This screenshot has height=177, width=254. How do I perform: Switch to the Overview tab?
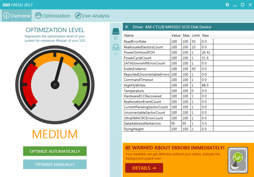pos(17,16)
